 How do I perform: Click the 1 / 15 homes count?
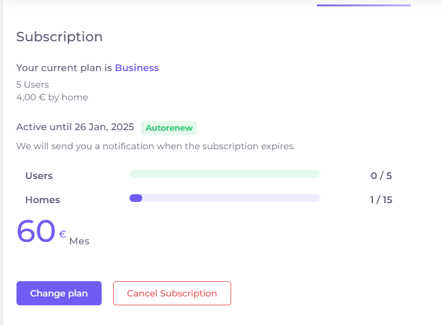click(x=381, y=200)
